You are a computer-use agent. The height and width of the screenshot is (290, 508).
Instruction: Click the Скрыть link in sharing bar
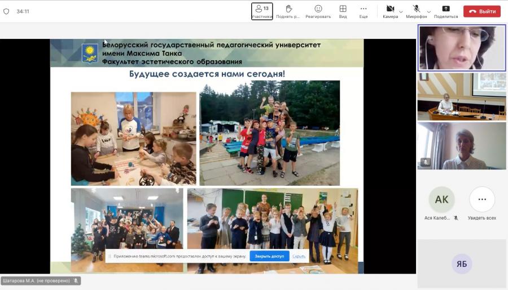pyautogui.click(x=299, y=256)
